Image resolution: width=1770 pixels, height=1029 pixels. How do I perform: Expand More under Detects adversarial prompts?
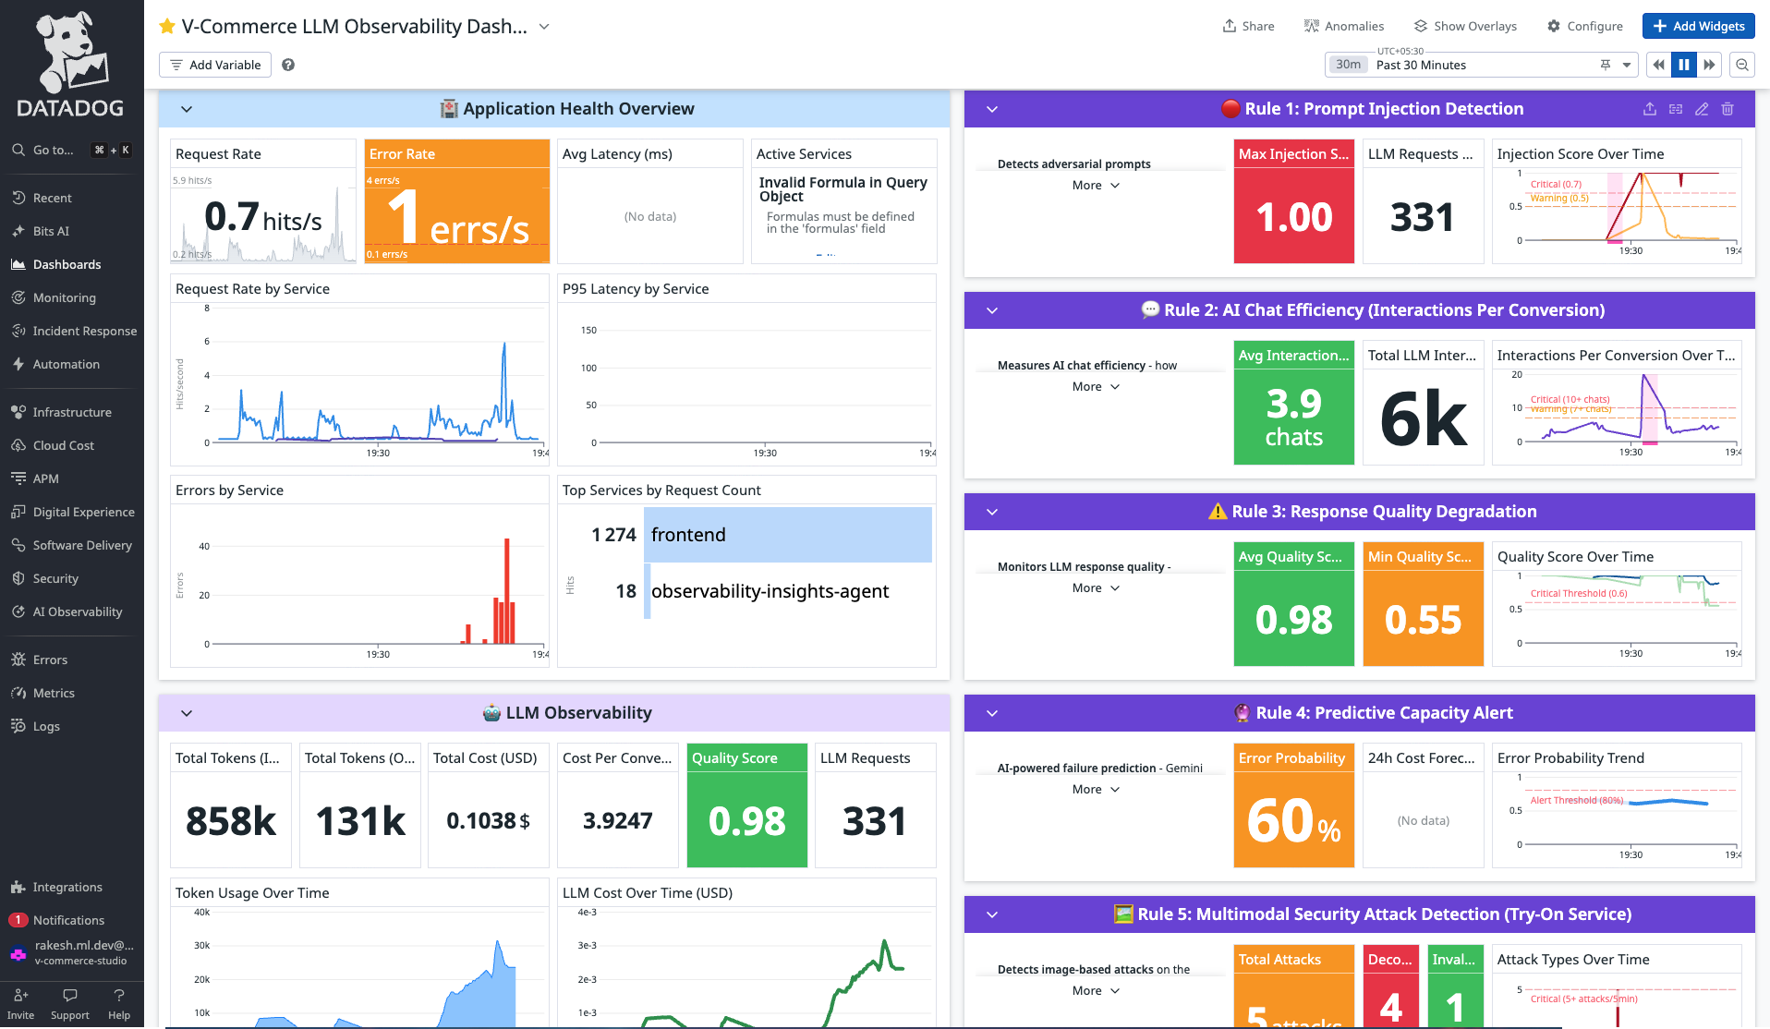point(1097,186)
